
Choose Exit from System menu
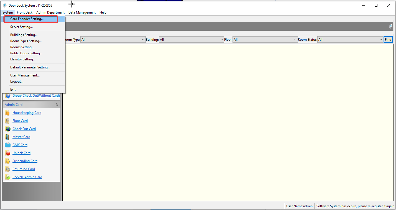click(33, 89)
